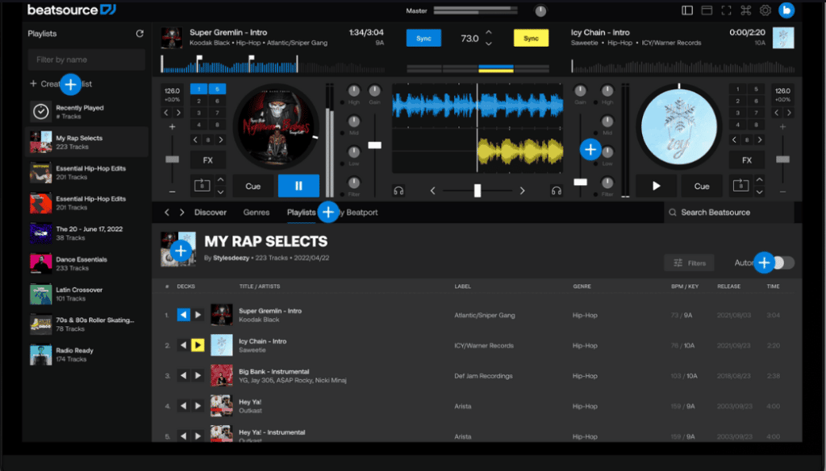Open the Filters options

pos(689,262)
